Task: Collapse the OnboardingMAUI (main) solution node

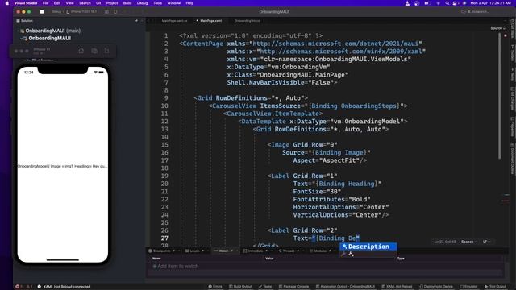Action: coord(18,31)
